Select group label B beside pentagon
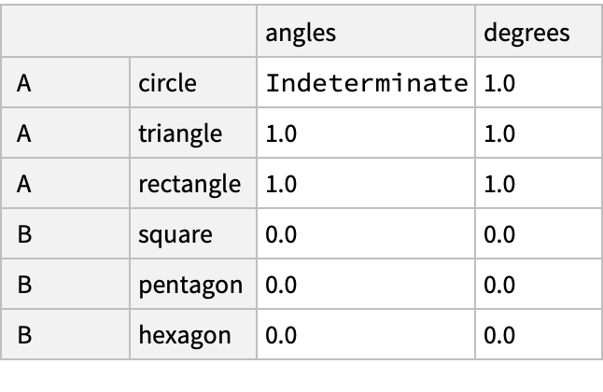The image size is (603, 392). click(x=25, y=284)
